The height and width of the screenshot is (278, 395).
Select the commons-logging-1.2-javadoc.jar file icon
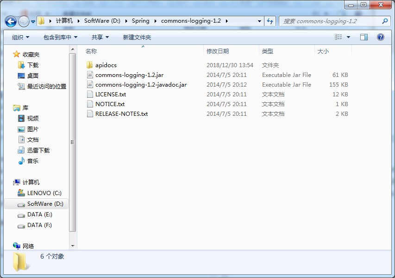pyautogui.click(x=90, y=84)
